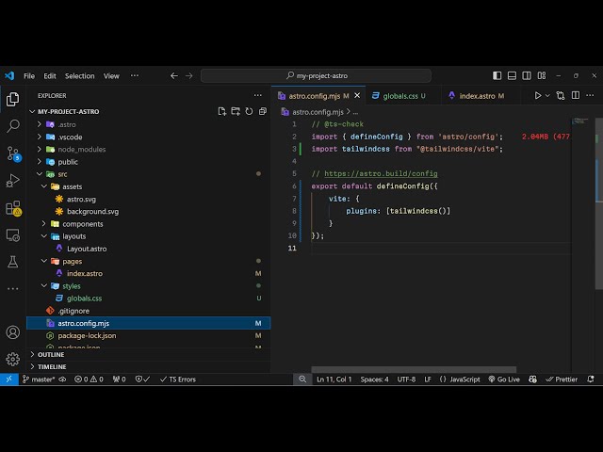Expand the node_modules folder
Image resolution: width=603 pixels, height=452 pixels.
click(149, 149)
